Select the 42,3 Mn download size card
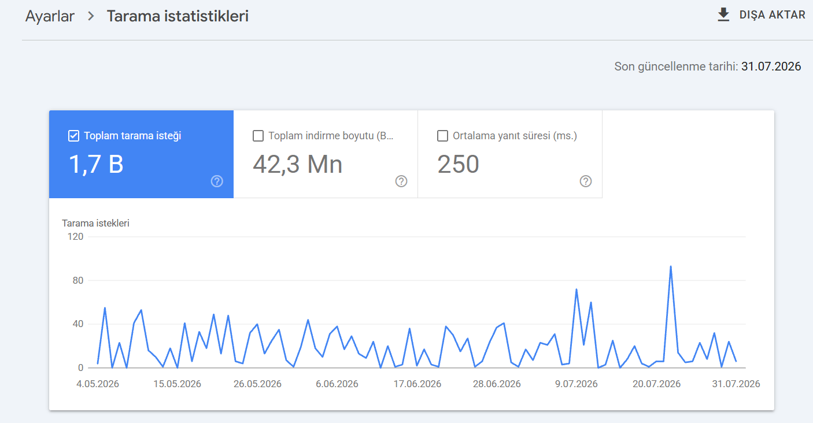The image size is (813, 423). [326, 154]
